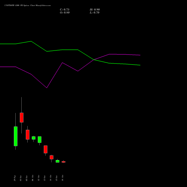Click the '01 Oct' date axis label

(21, 178)
